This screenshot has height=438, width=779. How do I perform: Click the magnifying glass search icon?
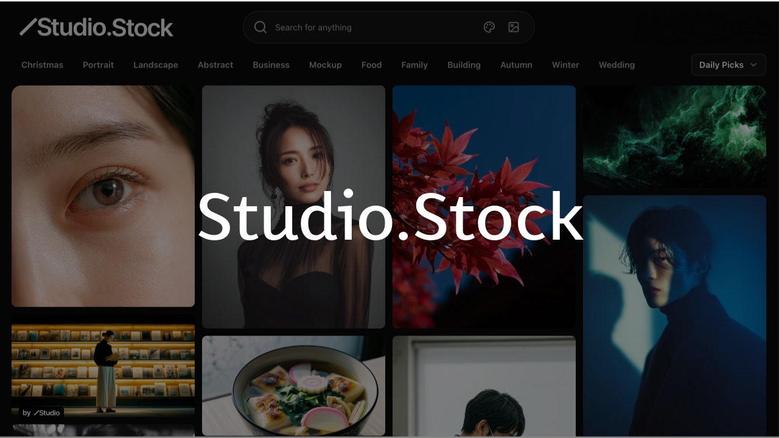(x=260, y=27)
